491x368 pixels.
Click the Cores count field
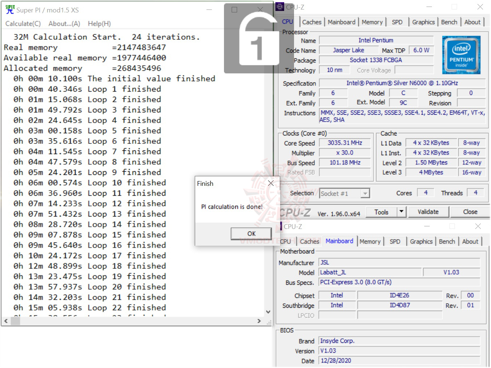pyautogui.click(x=425, y=192)
